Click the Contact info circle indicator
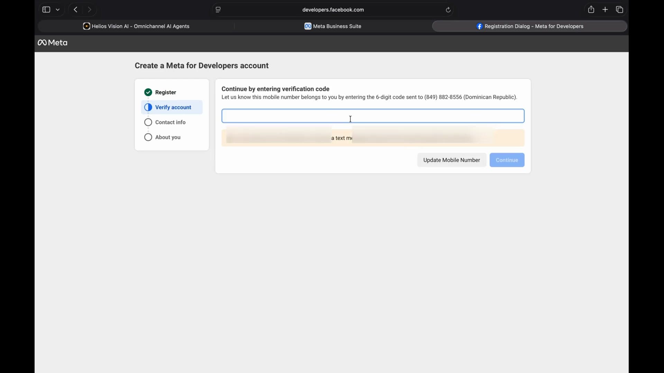 tap(148, 123)
